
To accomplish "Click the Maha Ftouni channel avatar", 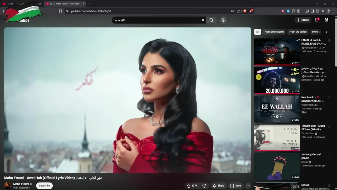I will coord(8,186).
